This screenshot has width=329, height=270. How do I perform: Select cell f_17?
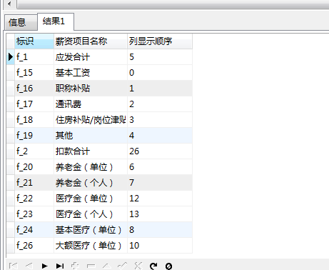click(34, 104)
